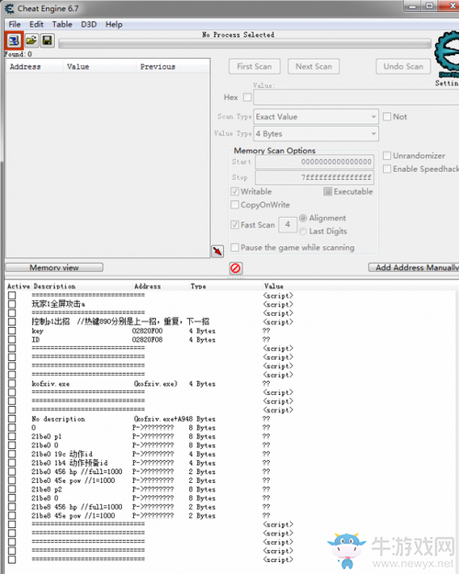This screenshot has width=459, height=574.
Task: Toggle the Executable checkbox
Action: click(328, 191)
